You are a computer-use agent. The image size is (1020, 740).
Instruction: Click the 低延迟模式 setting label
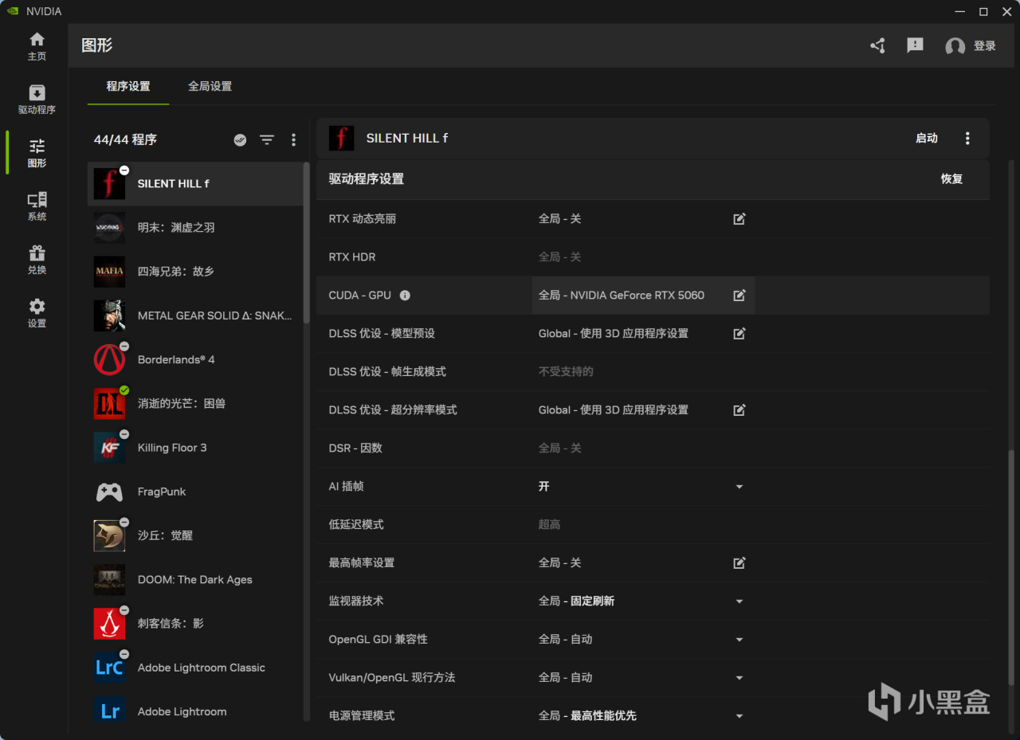point(356,525)
